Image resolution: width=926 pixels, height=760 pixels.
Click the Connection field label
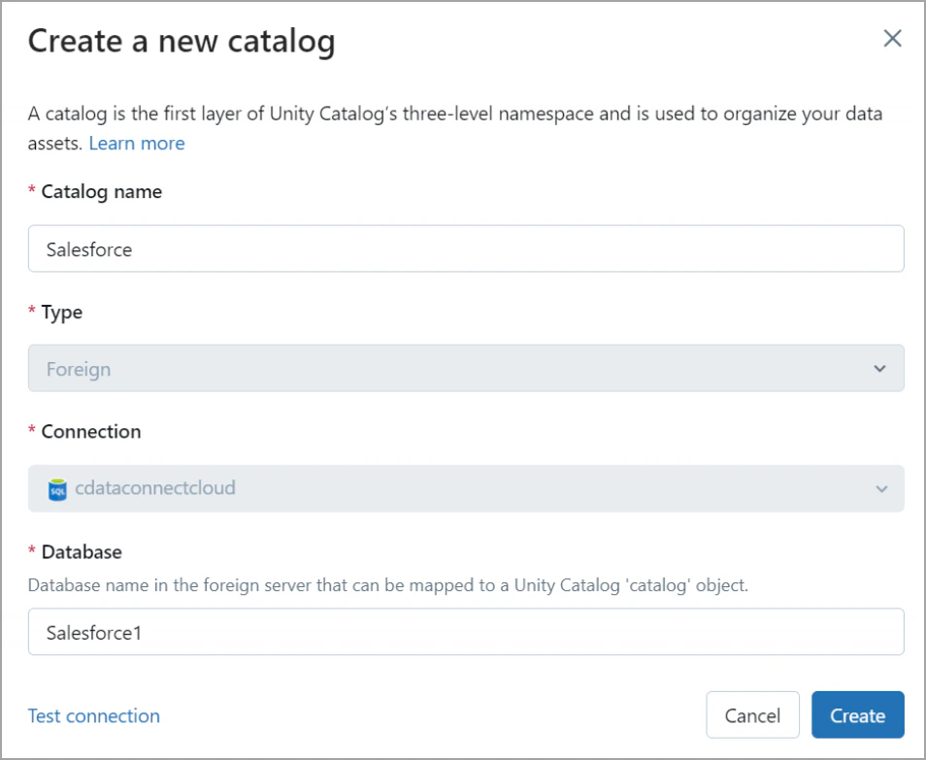coord(90,432)
